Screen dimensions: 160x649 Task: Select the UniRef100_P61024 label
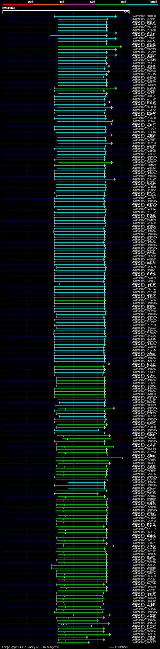[x=143, y=251]
